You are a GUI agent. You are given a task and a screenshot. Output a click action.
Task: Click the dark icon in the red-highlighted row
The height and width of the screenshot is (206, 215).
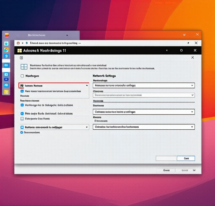[22, 86]
